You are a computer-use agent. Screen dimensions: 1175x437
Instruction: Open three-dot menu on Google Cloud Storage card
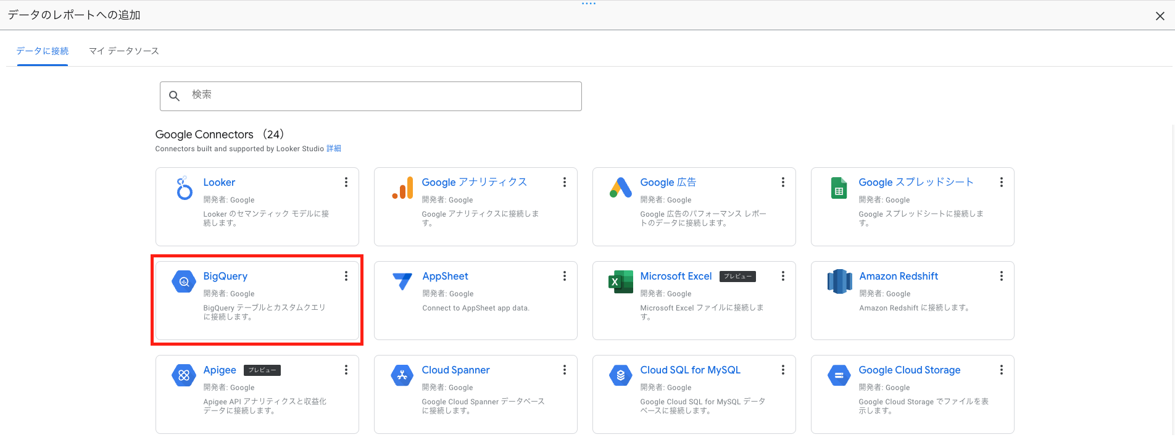click(x=1002, y=370)
